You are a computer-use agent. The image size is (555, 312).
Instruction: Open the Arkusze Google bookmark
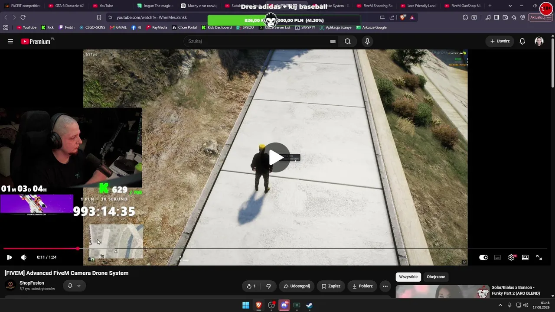point(371,27)
